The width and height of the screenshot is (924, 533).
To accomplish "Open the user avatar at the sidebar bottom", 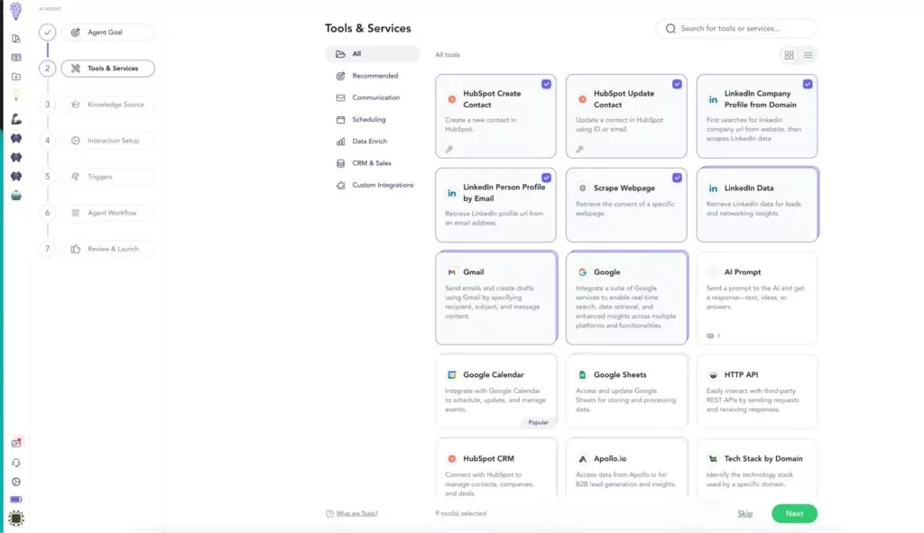I will (x=16, y=519).
